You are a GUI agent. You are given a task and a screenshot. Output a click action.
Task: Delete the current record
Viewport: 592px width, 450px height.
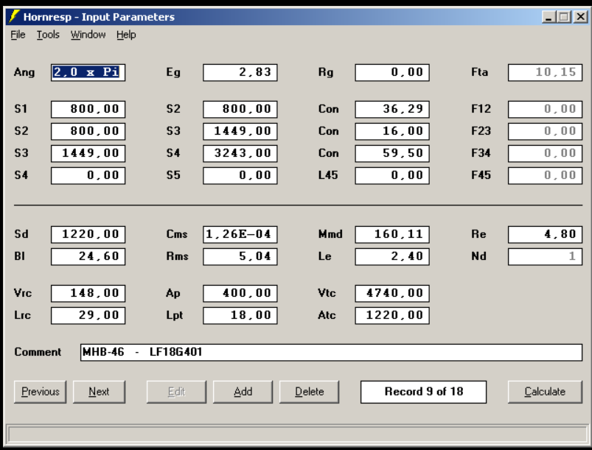pos(309,392)
